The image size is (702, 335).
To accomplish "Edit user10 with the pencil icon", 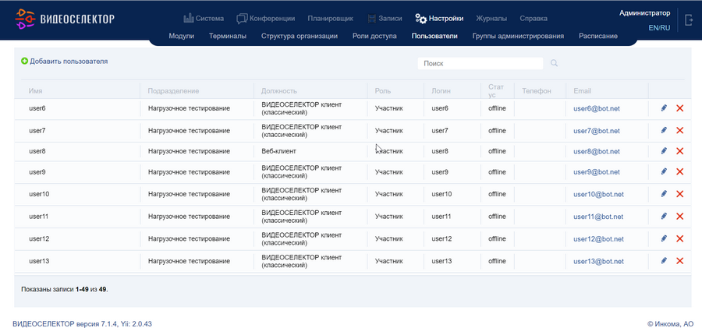I will pyautogui.click(x=664, y=194).
